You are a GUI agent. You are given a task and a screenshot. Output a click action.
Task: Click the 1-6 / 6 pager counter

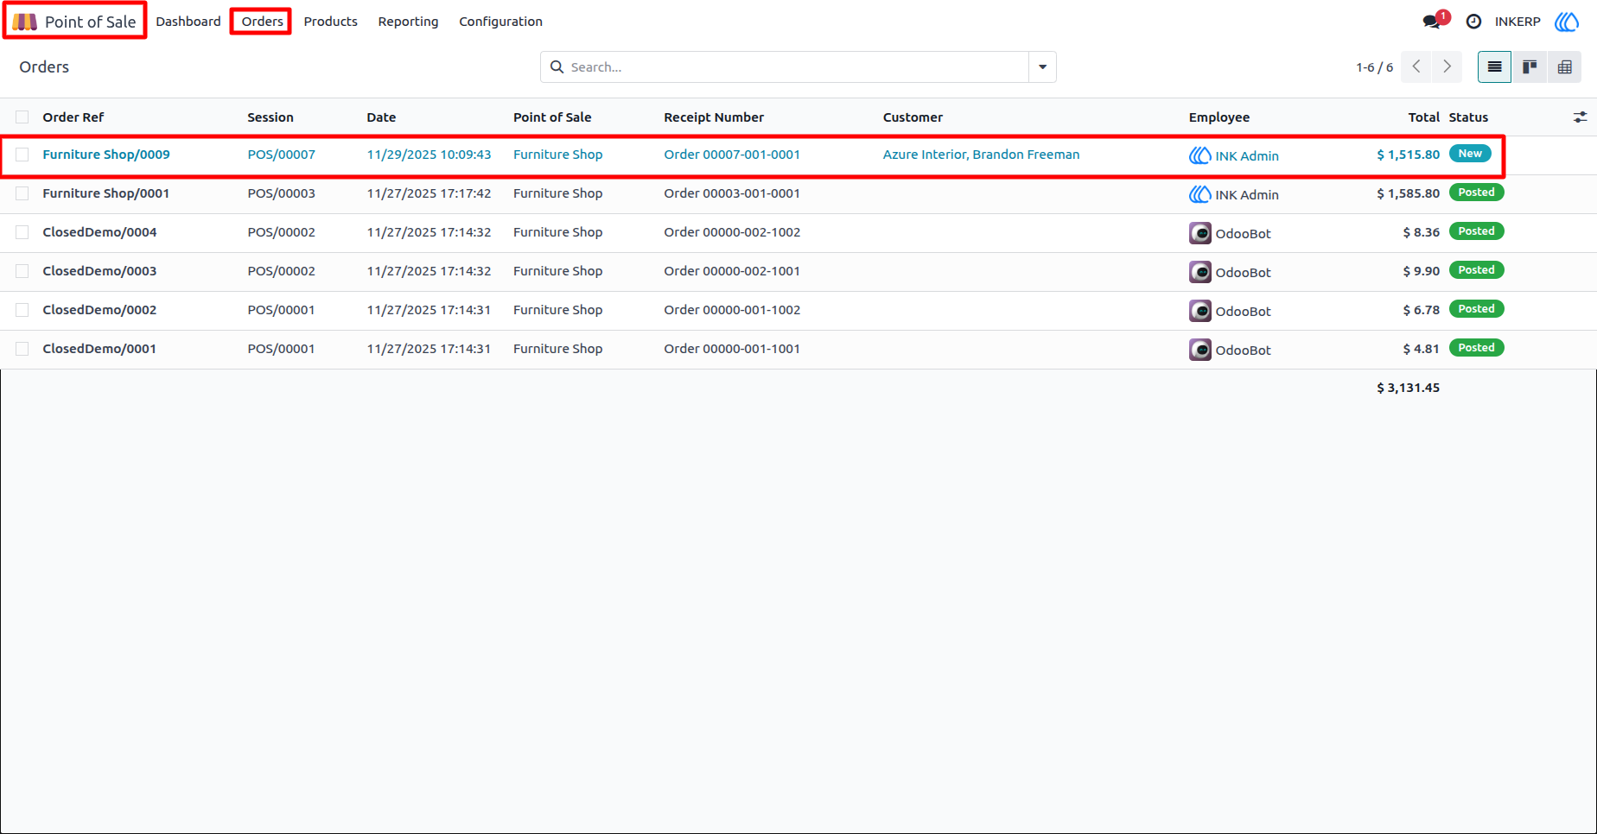tap(1374, 67)
